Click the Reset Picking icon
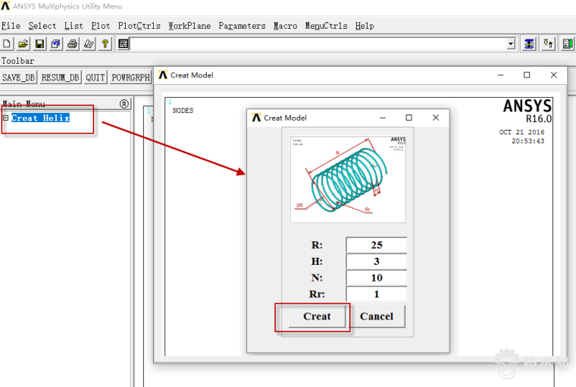The height and width of the screenshot is (387, 576). (x=549, y=44)
